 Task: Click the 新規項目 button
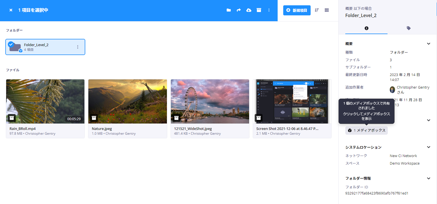[x=297, y=10]
